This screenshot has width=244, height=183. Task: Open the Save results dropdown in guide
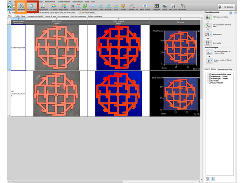pos(210,43)
